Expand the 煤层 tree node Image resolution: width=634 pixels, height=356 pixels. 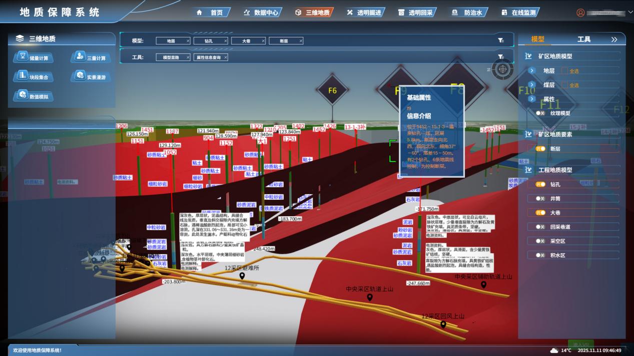pos(532,85)
